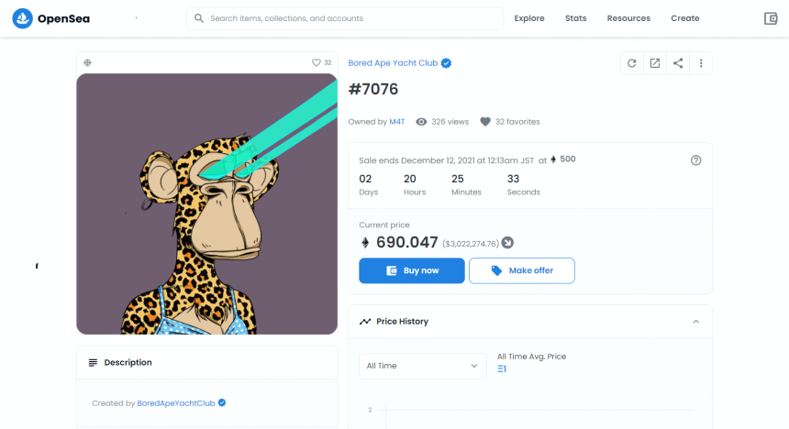
Task: Click the Buy now button
Action: (x=411, y=270)
